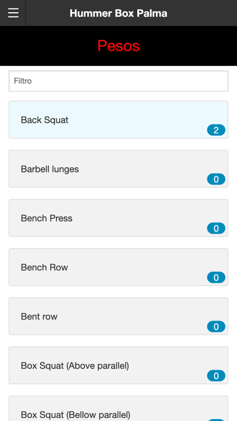Click the Bench Press count badge
This screenshot has width=237, height=421.
click(x=216, y=229)
